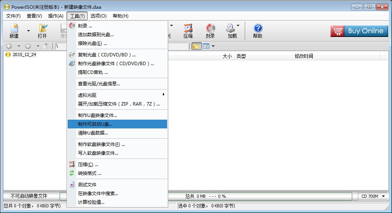Viewport: 392px width, 213px height.
Task: Click the Up one level icon
Action: point(46,46)
